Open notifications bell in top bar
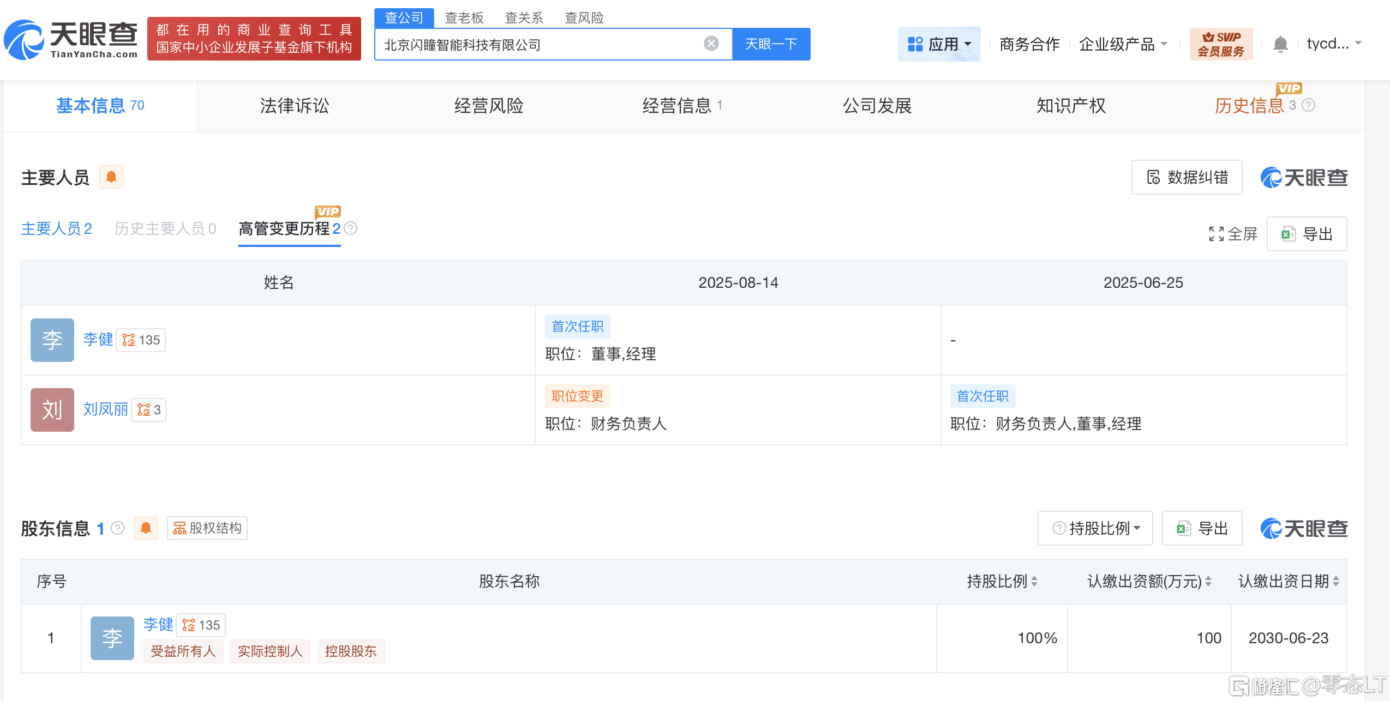Viewport: 1390px width, 701px height. 1280,44
